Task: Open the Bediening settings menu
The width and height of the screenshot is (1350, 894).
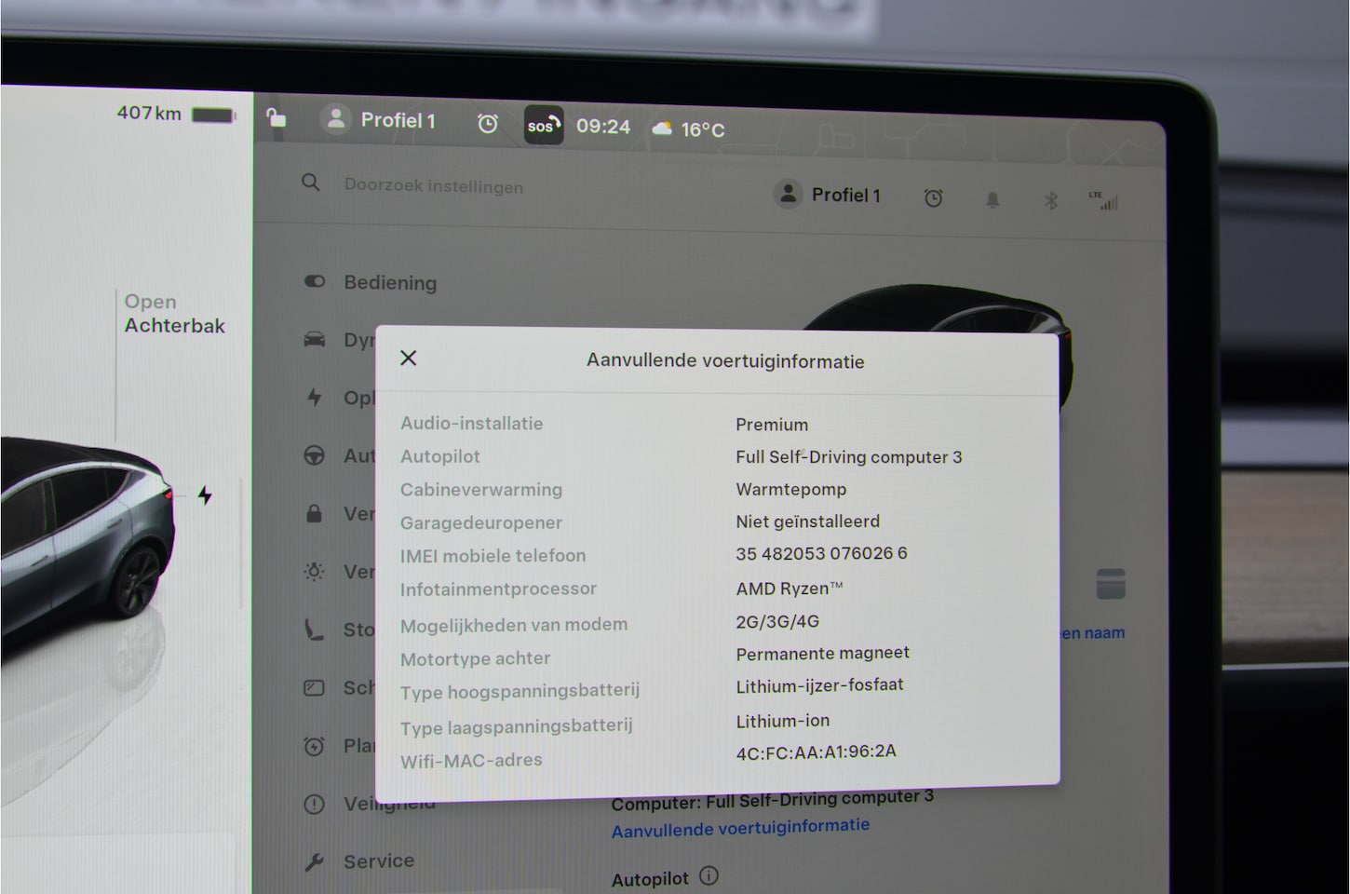Action: tap(389, 283)
